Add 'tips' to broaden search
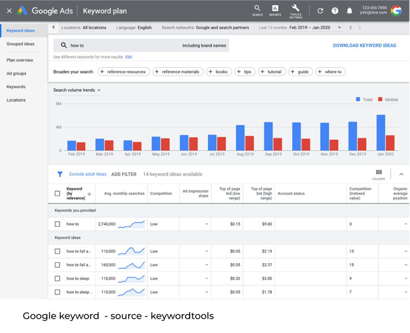Image resolution: width=410 pixels, height=333 pixels. pyautogui.click(x=245, y=72)
